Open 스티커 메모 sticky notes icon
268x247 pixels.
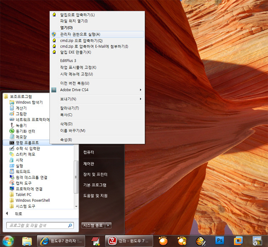pyautogui.click(x=12, y=154)
